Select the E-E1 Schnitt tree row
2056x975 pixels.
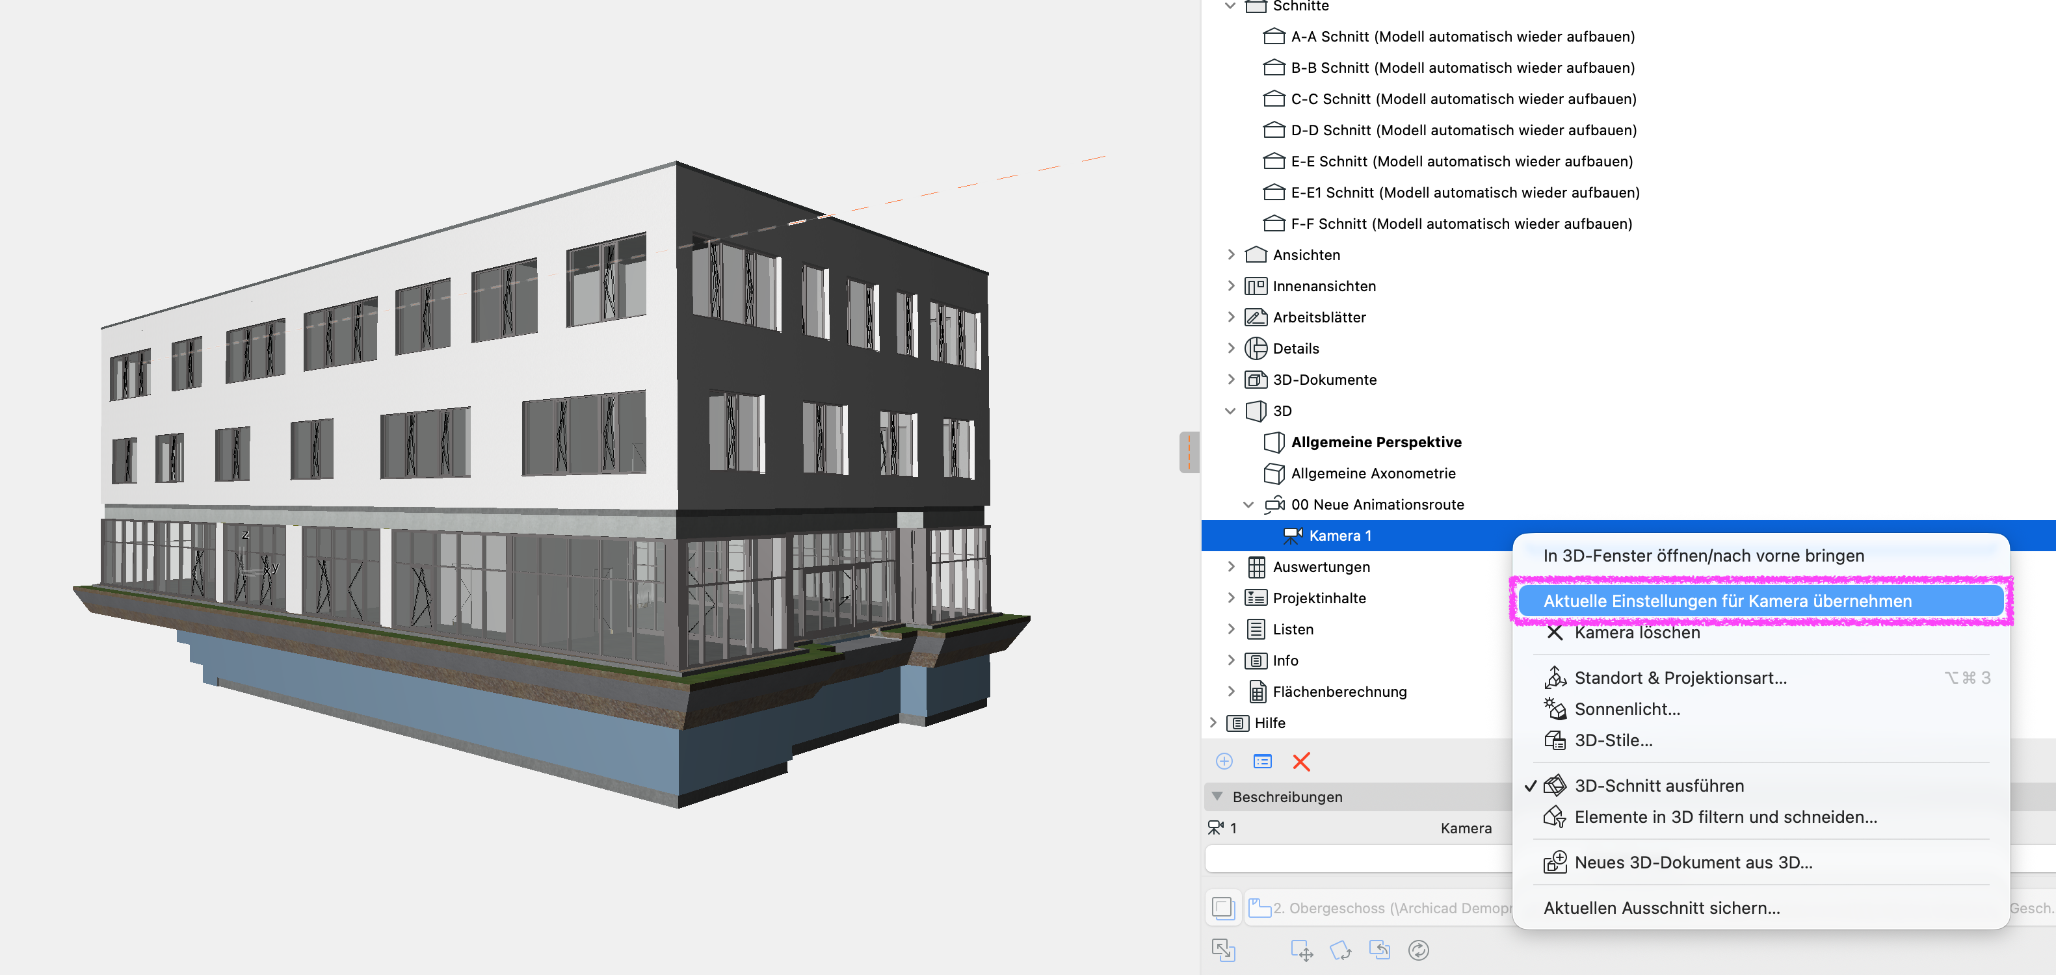click(x=1464, y=192)
